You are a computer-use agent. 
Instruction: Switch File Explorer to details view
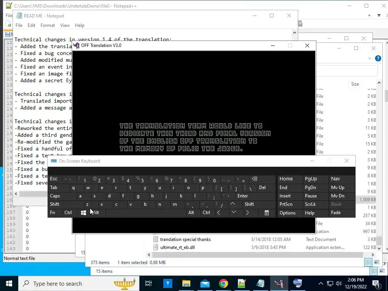click(x=368, y=262)
